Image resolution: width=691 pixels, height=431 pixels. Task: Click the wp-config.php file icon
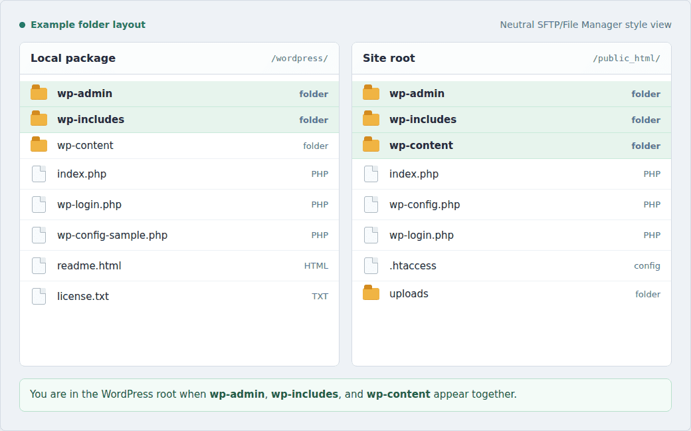(371, 204)
